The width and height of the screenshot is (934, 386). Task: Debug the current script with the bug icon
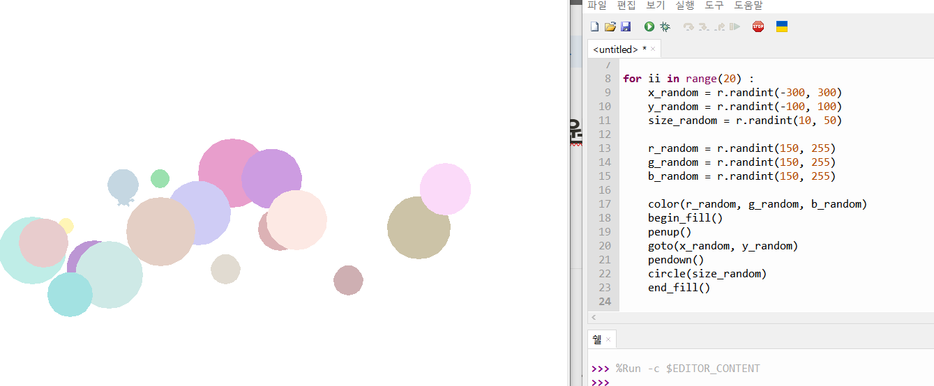click(x=665, y=26)
